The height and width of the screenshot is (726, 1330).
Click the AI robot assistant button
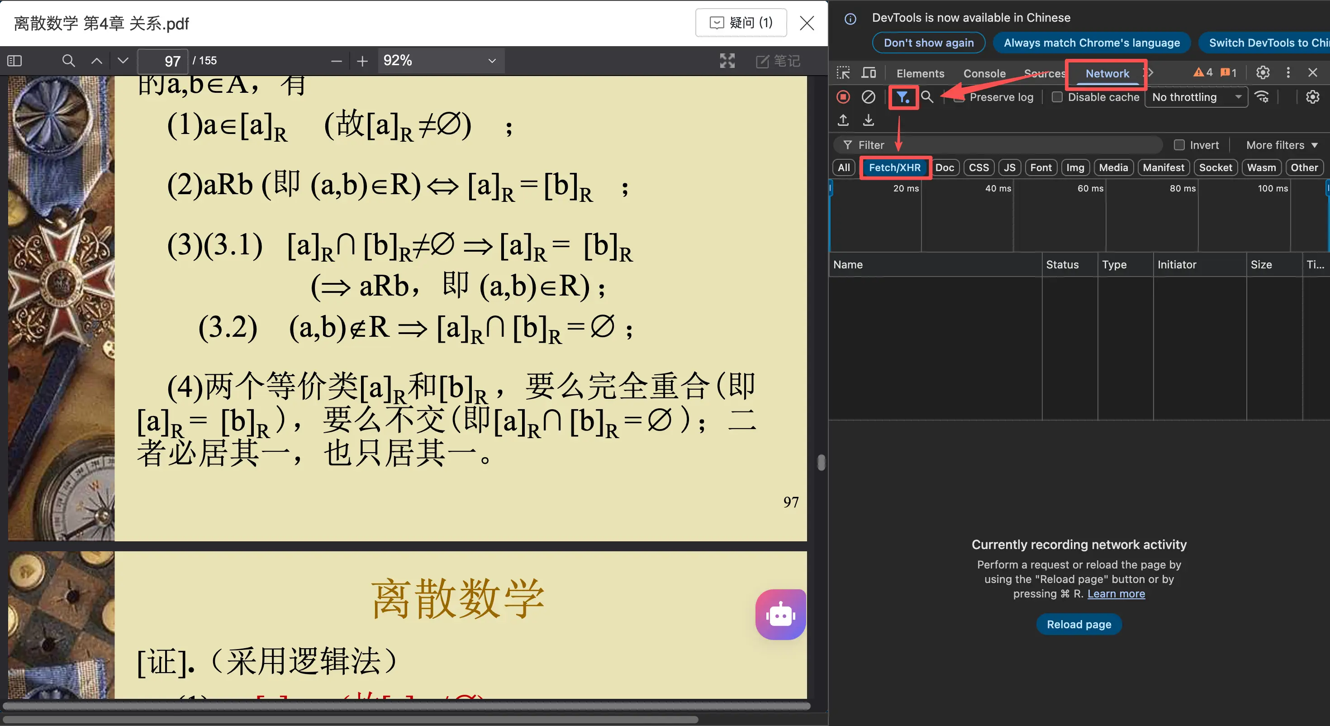click(x=780, y=614)
